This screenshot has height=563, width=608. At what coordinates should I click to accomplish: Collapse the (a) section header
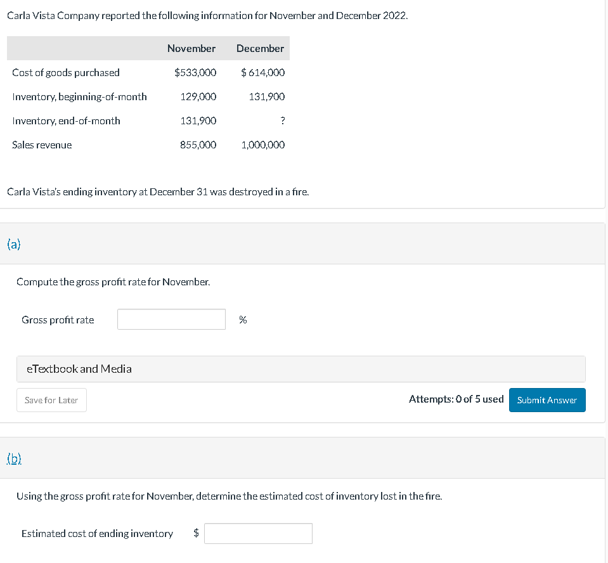[13, 243]
